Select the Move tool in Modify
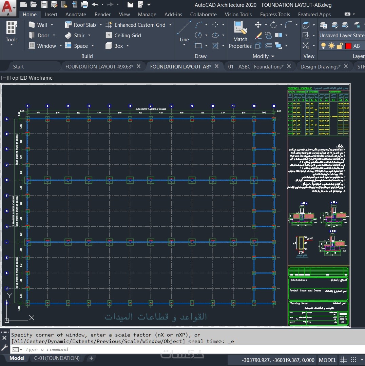Image resolution: width=365 pixels, height=366 pixels. (x=258, y=25)
